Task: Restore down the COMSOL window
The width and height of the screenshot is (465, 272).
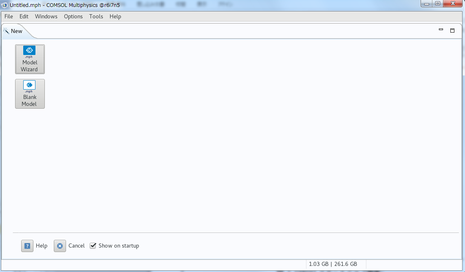Action: pyautogui.click(x=438, y=4)
